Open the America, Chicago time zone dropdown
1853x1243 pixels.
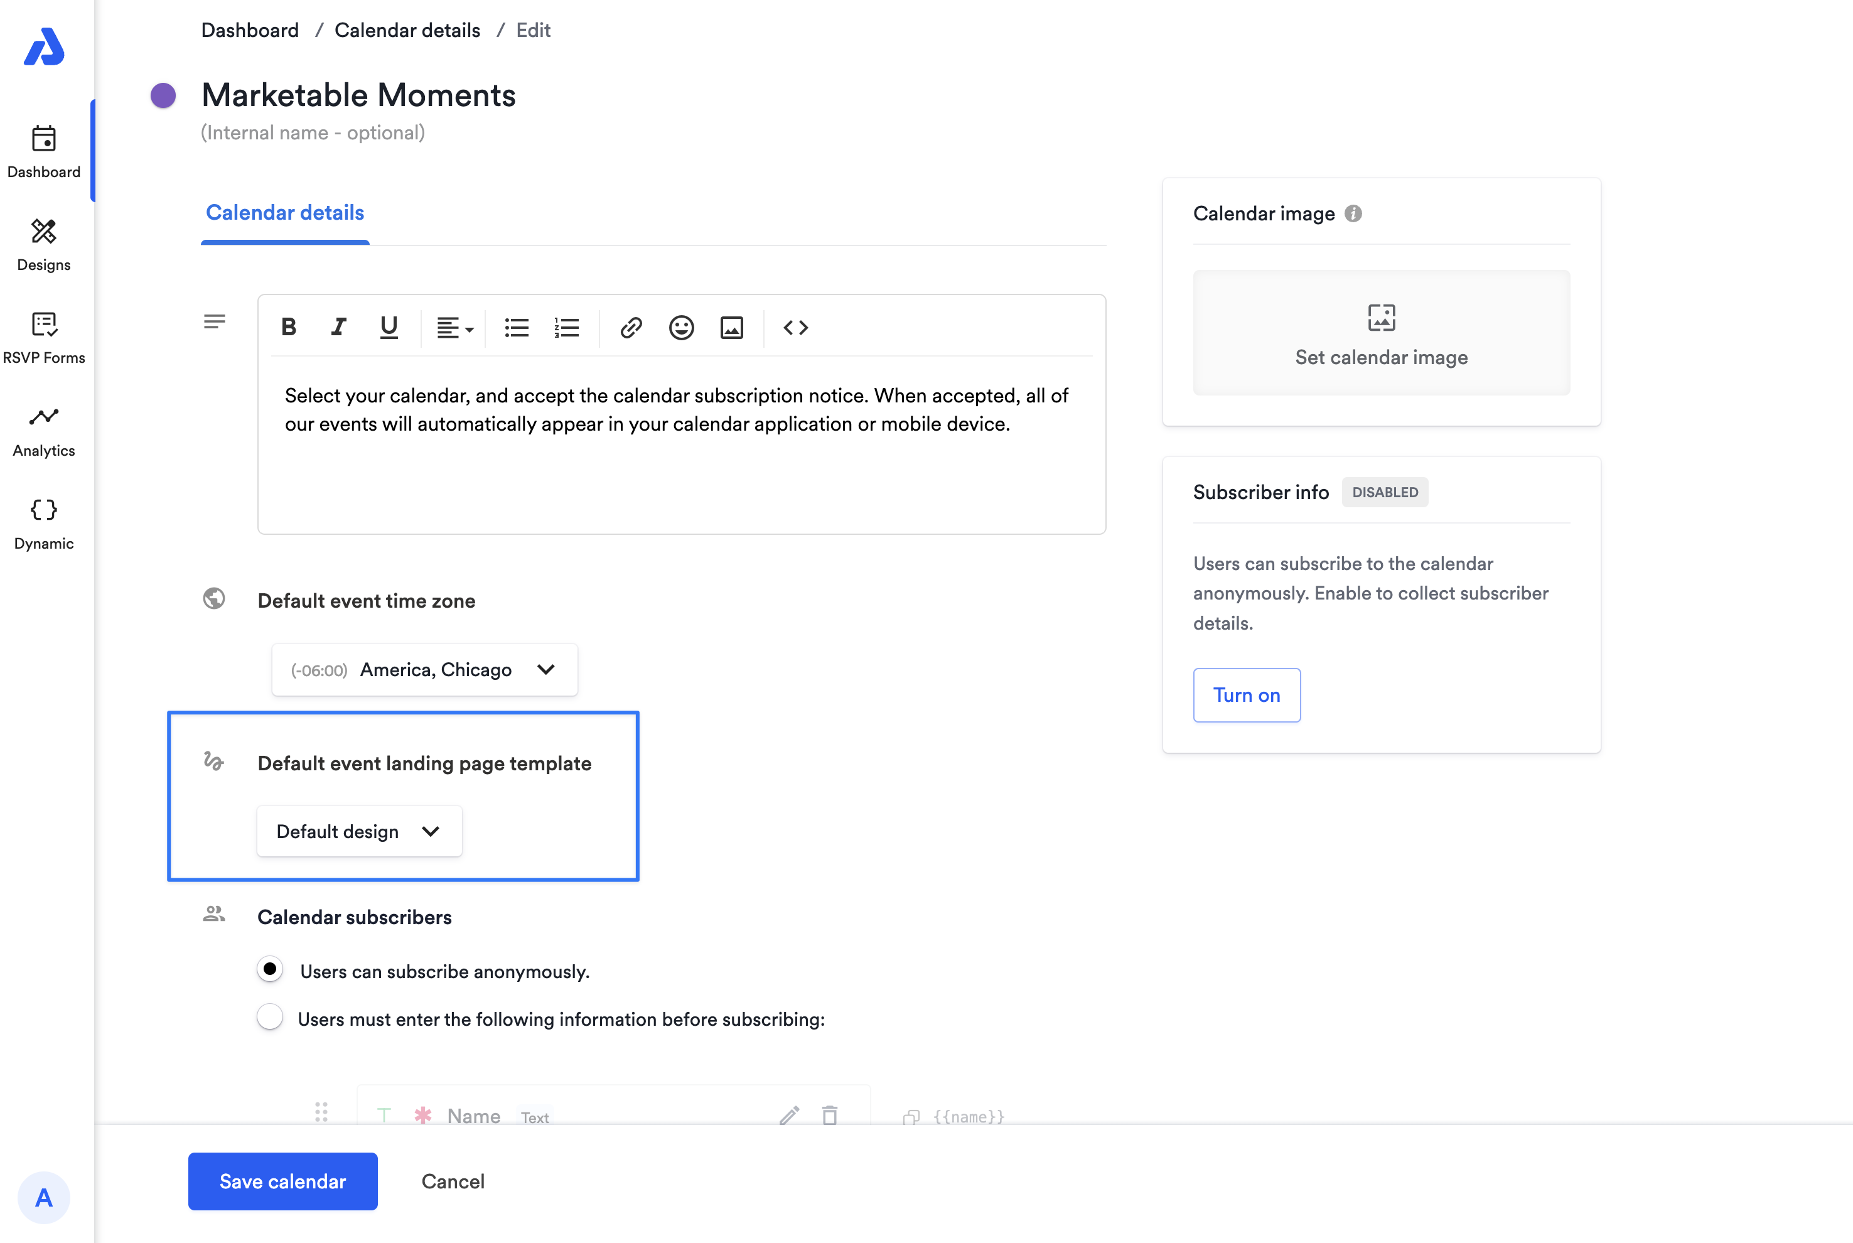(x=425, y=670)
